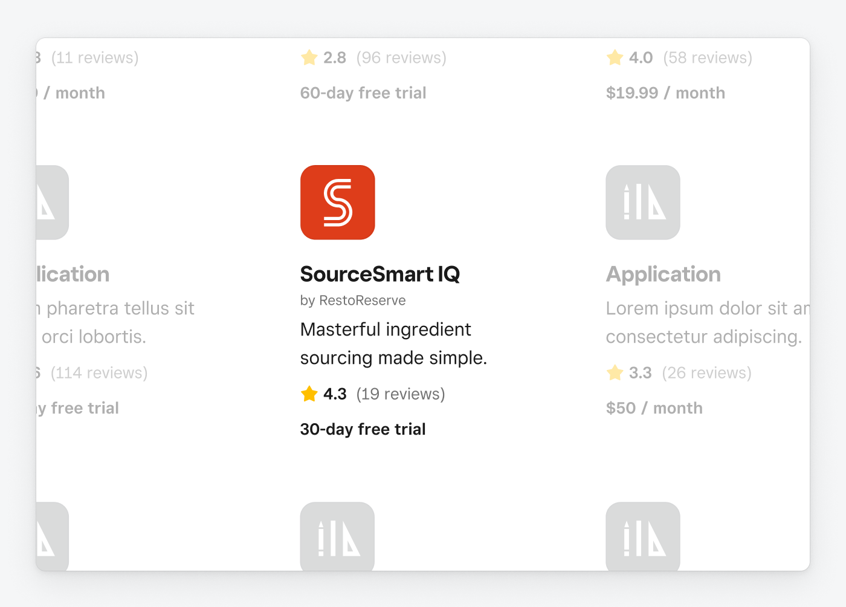Click the '$50 / month' price
846x607 pixels.
pos(654,408)
